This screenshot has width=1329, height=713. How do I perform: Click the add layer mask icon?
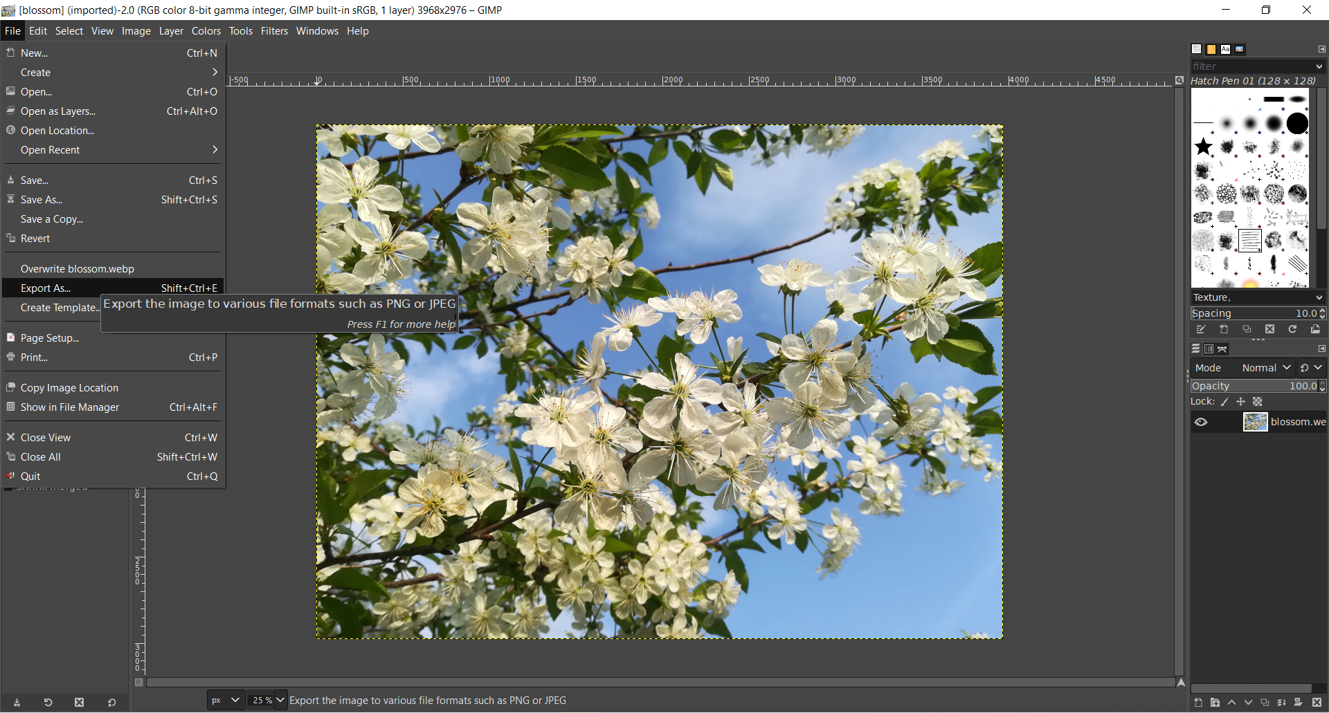coord(1299,703)
